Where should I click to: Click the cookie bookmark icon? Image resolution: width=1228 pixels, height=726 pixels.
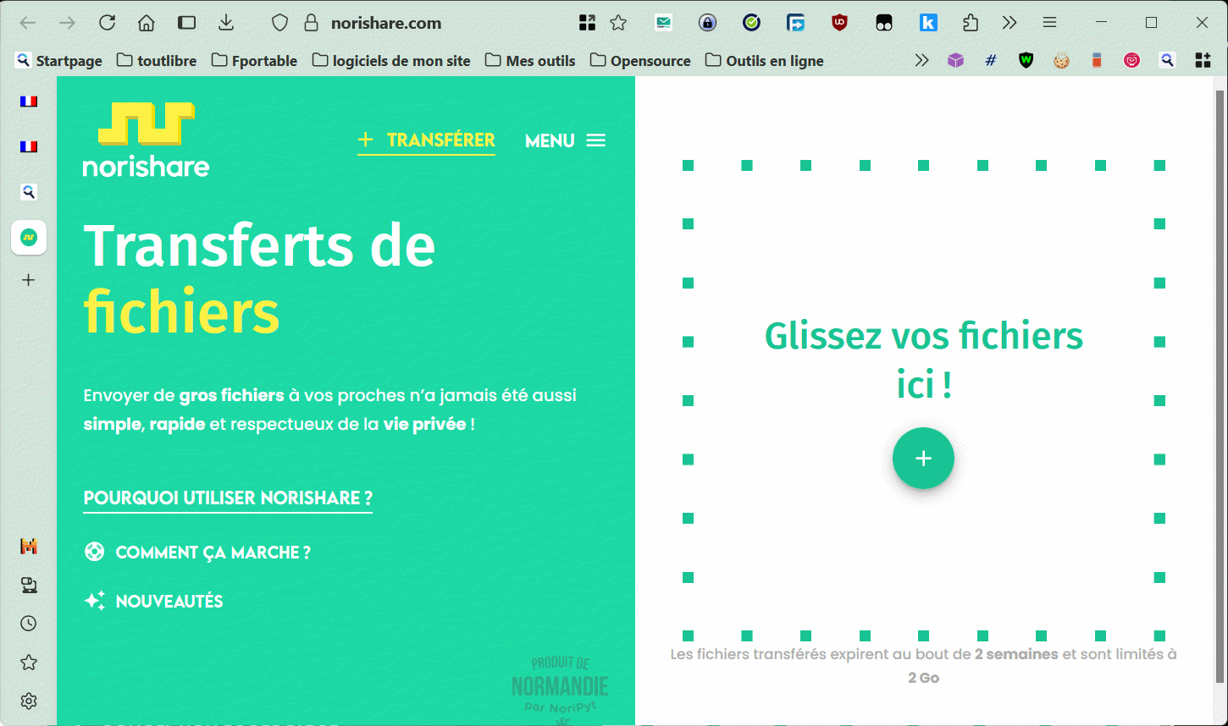point(1061,61)
